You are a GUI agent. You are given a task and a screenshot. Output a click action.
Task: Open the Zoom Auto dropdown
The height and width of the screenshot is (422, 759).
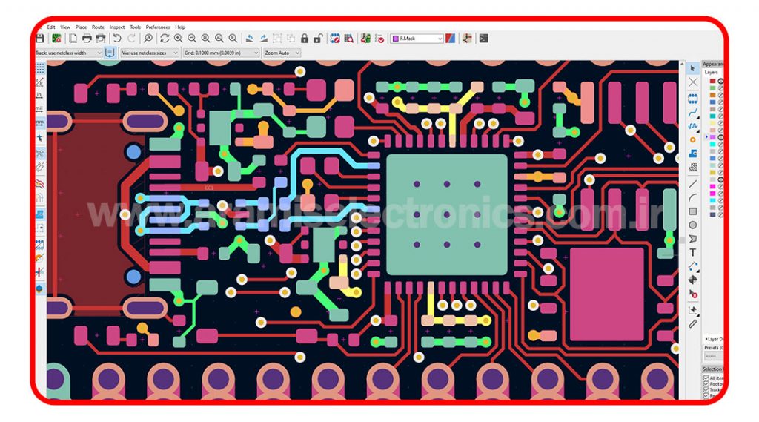pyautogui.click(x=282, y=53)
